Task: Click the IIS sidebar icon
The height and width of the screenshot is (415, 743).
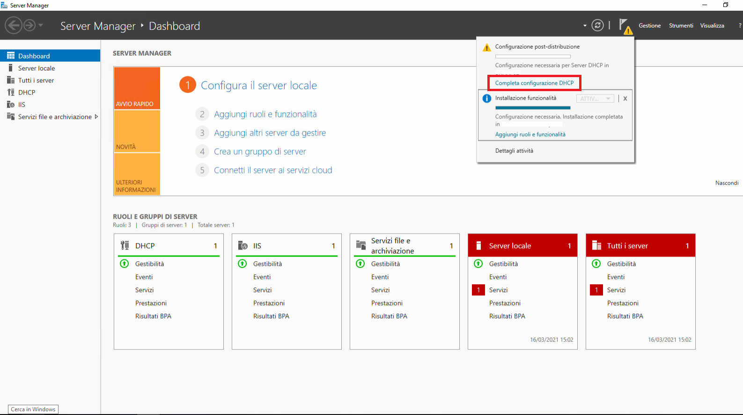Action: pos(11,104)
